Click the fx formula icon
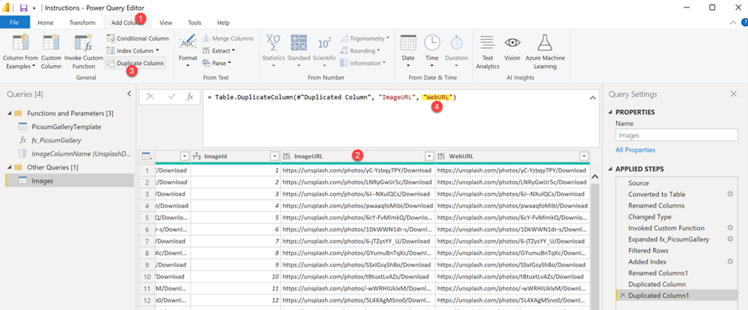Image resolution: width=748 pixels, height=310 pixels. (190, 97)
